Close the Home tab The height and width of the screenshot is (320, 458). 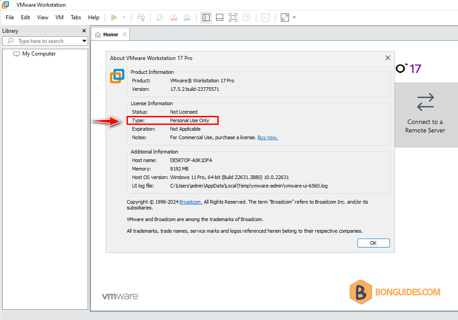point(125,34)
